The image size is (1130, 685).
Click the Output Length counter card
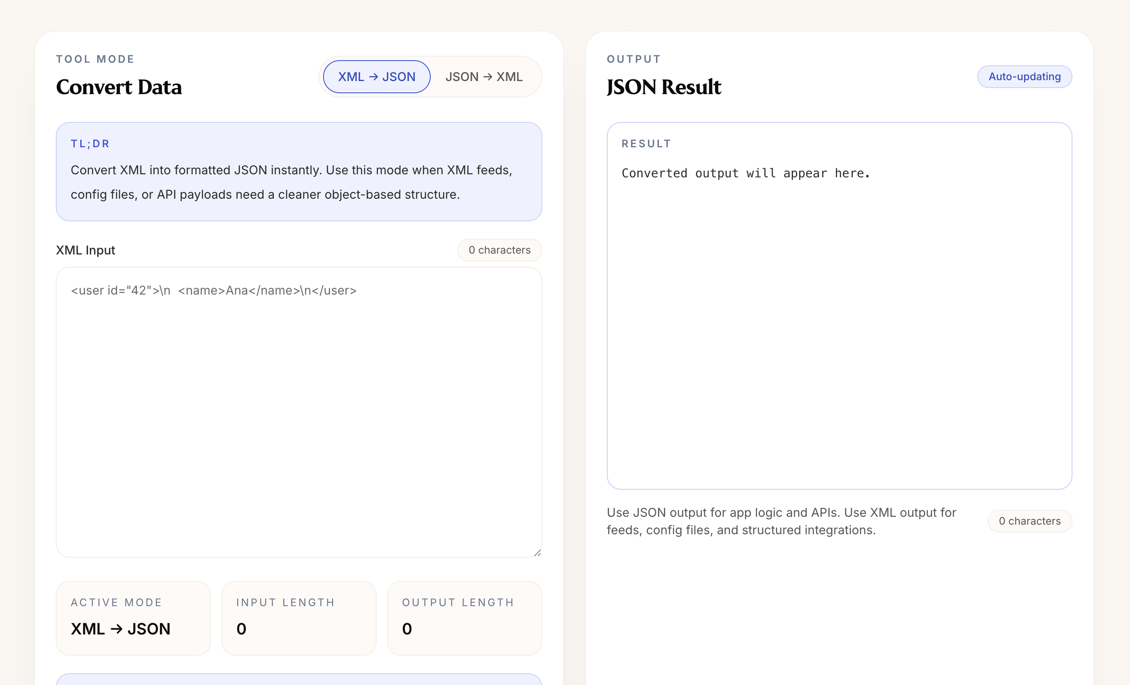[465, 618]
